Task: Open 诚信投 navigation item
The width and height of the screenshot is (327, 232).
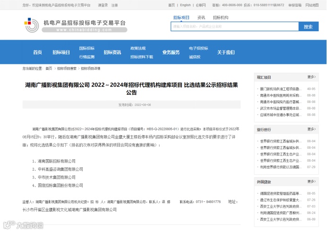Action: [x=195, y=57]
